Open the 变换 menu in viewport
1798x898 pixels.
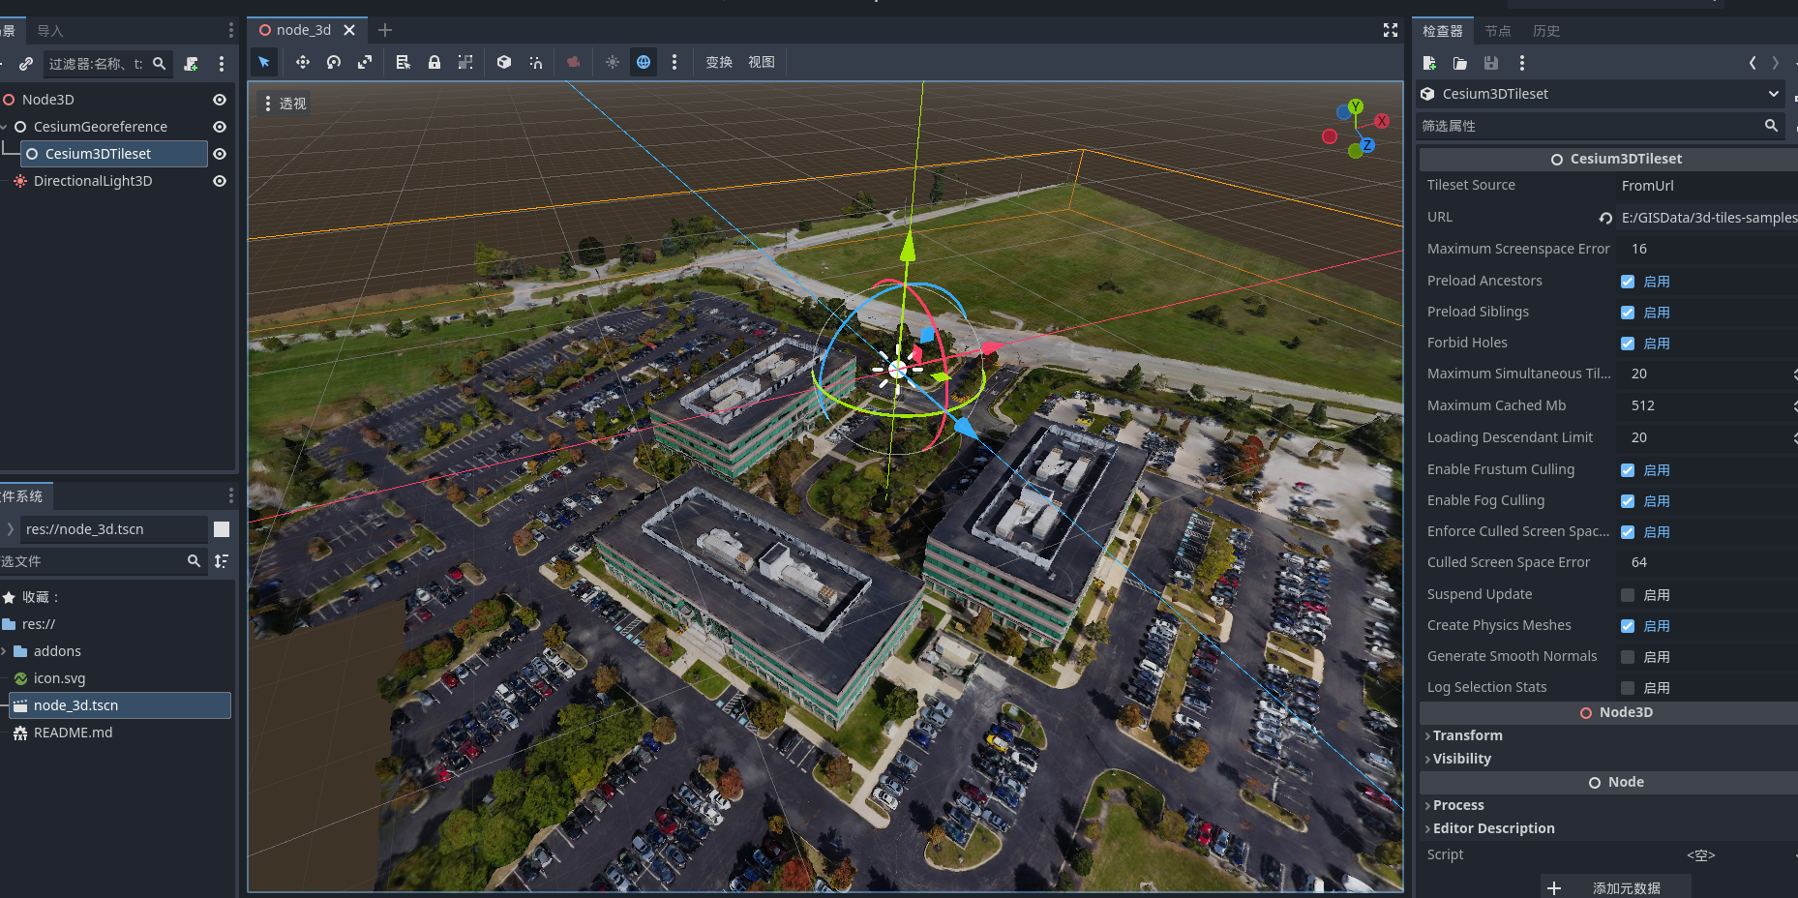point(718,62)
